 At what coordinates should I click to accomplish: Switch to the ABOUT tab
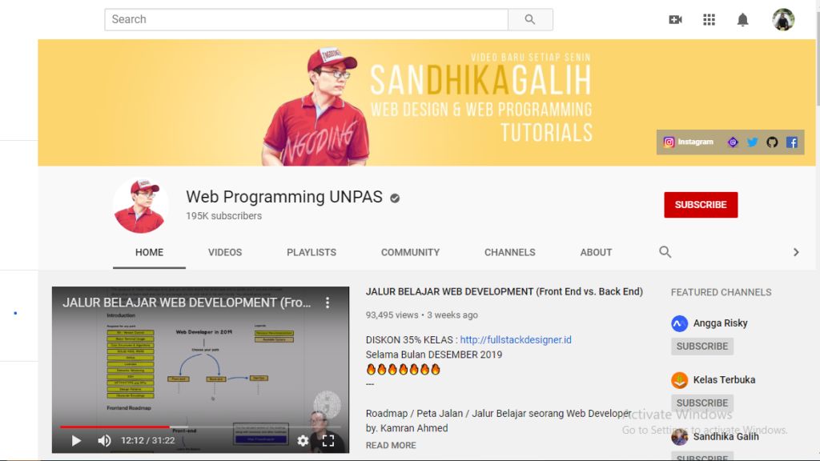pos(596,252)
